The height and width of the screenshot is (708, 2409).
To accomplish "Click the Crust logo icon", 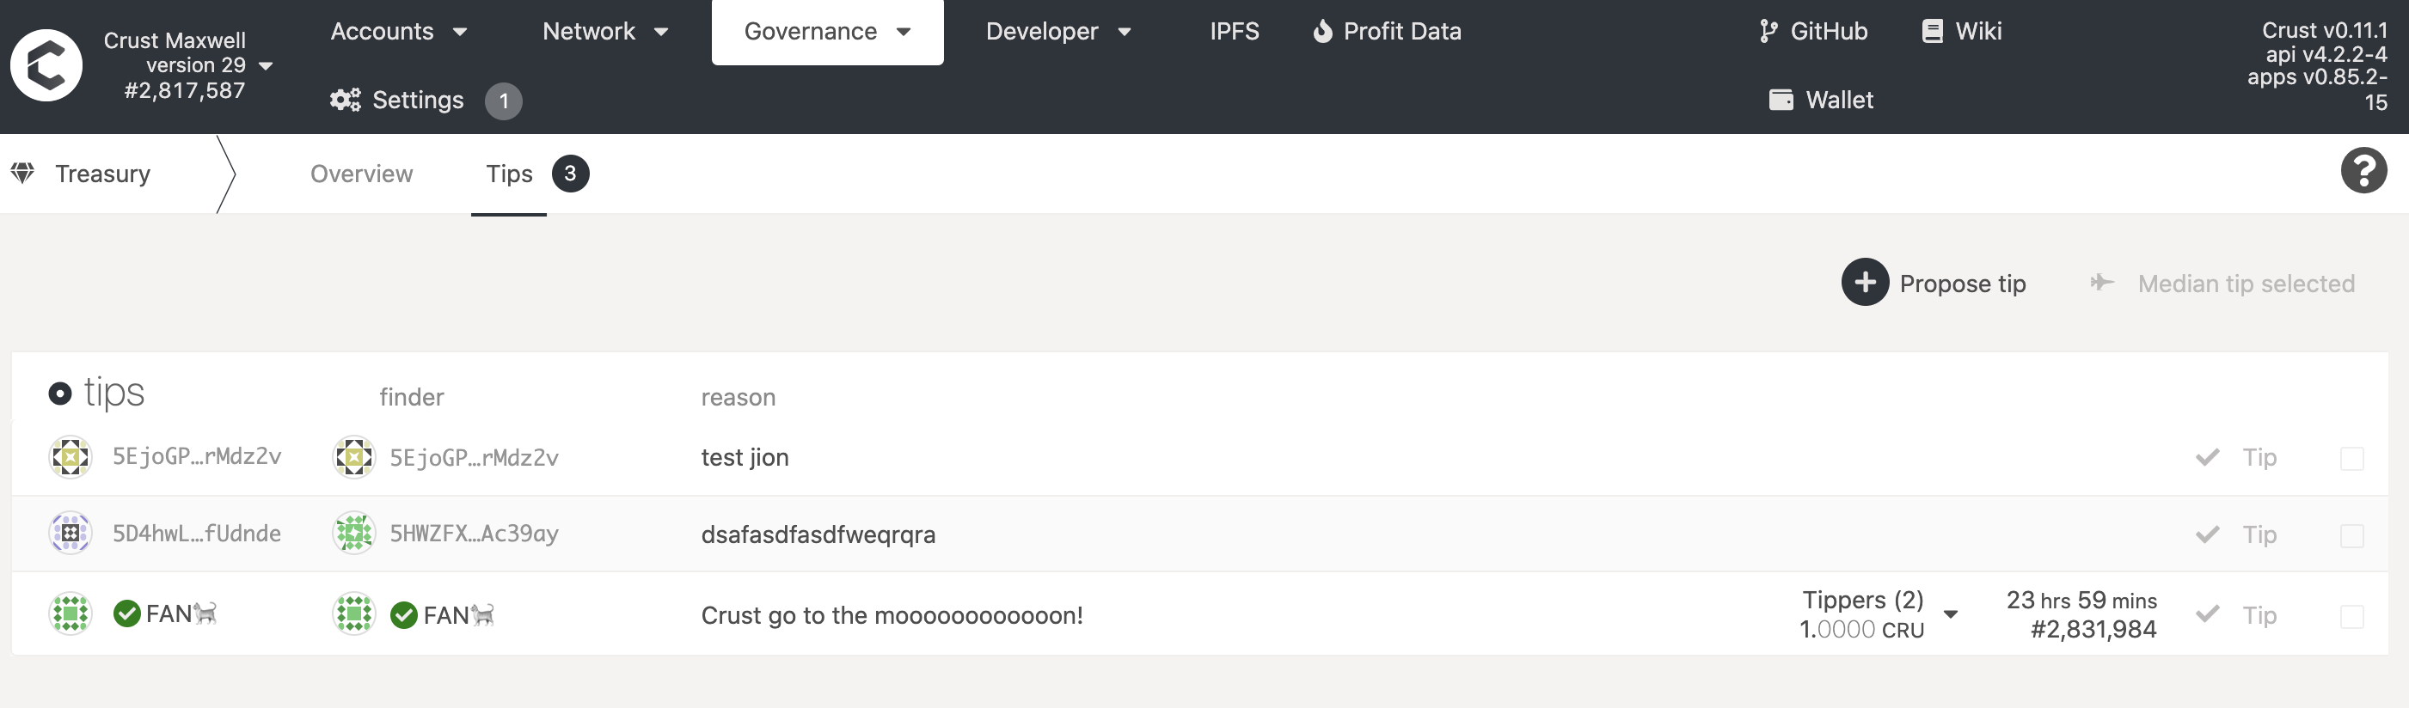I will [46, 65].
